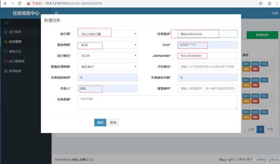Expand the 阻塞处理策略 dropdown showing 单机串行
The height and width of the screenshot is (164, 280).
point(108,67)
